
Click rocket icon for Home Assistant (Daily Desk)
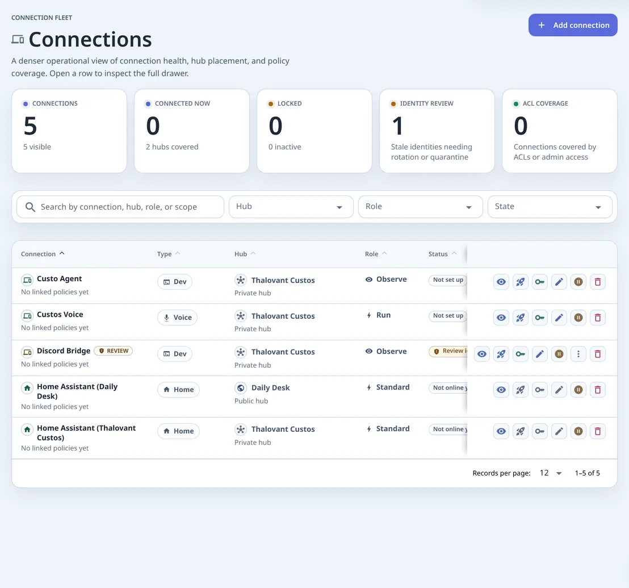click(x=521, y=390)
